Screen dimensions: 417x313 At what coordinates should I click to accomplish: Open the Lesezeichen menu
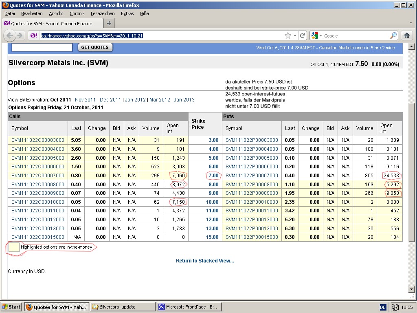pos(103,13)
